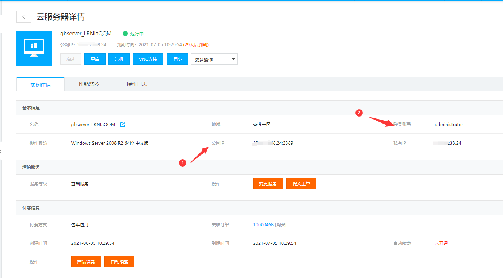Open related order 10000468 link
The image size is (503, 278).
(263, 225)
